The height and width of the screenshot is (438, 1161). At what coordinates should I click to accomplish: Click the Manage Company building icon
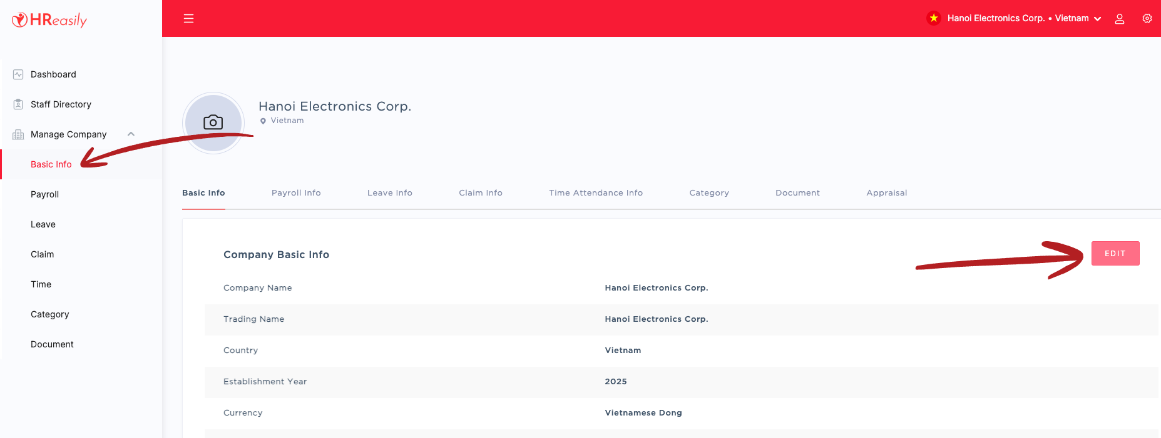pos(18,134)
